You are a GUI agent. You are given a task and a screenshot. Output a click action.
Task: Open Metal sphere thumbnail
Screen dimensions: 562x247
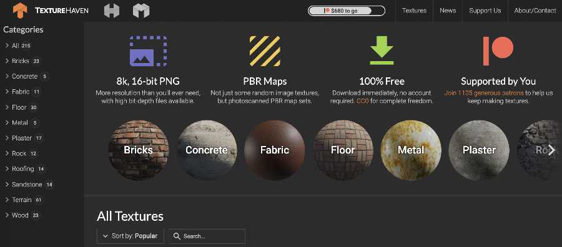(x=411, y=150)
